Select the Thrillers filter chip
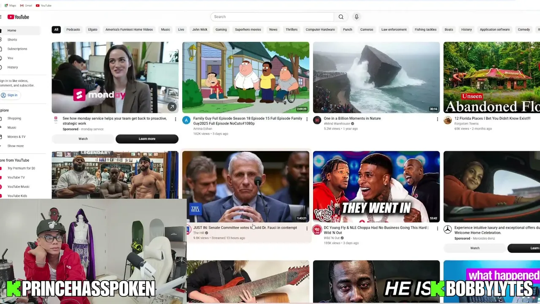540x304 pixels. tap(292, 30)
